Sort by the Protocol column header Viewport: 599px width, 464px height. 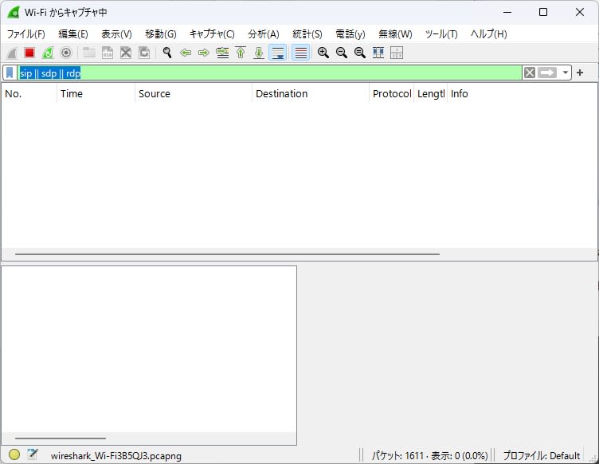pos(392,93)
